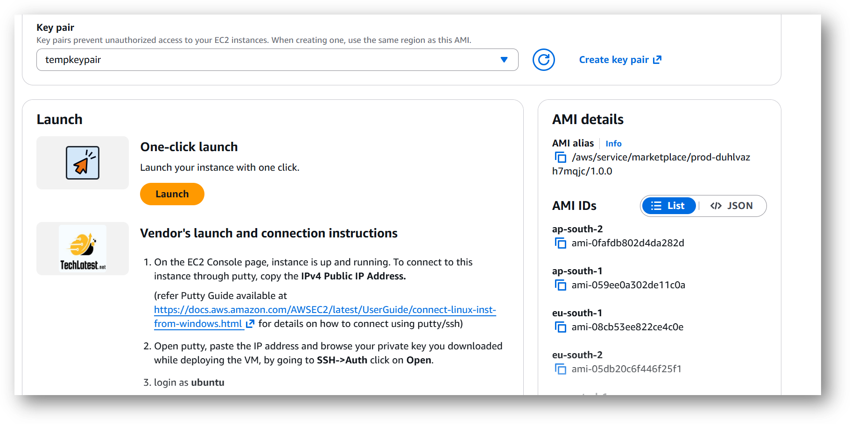Click Vendor's launch and connection instructions heading
850x424 pixels.
pos(269,233)
